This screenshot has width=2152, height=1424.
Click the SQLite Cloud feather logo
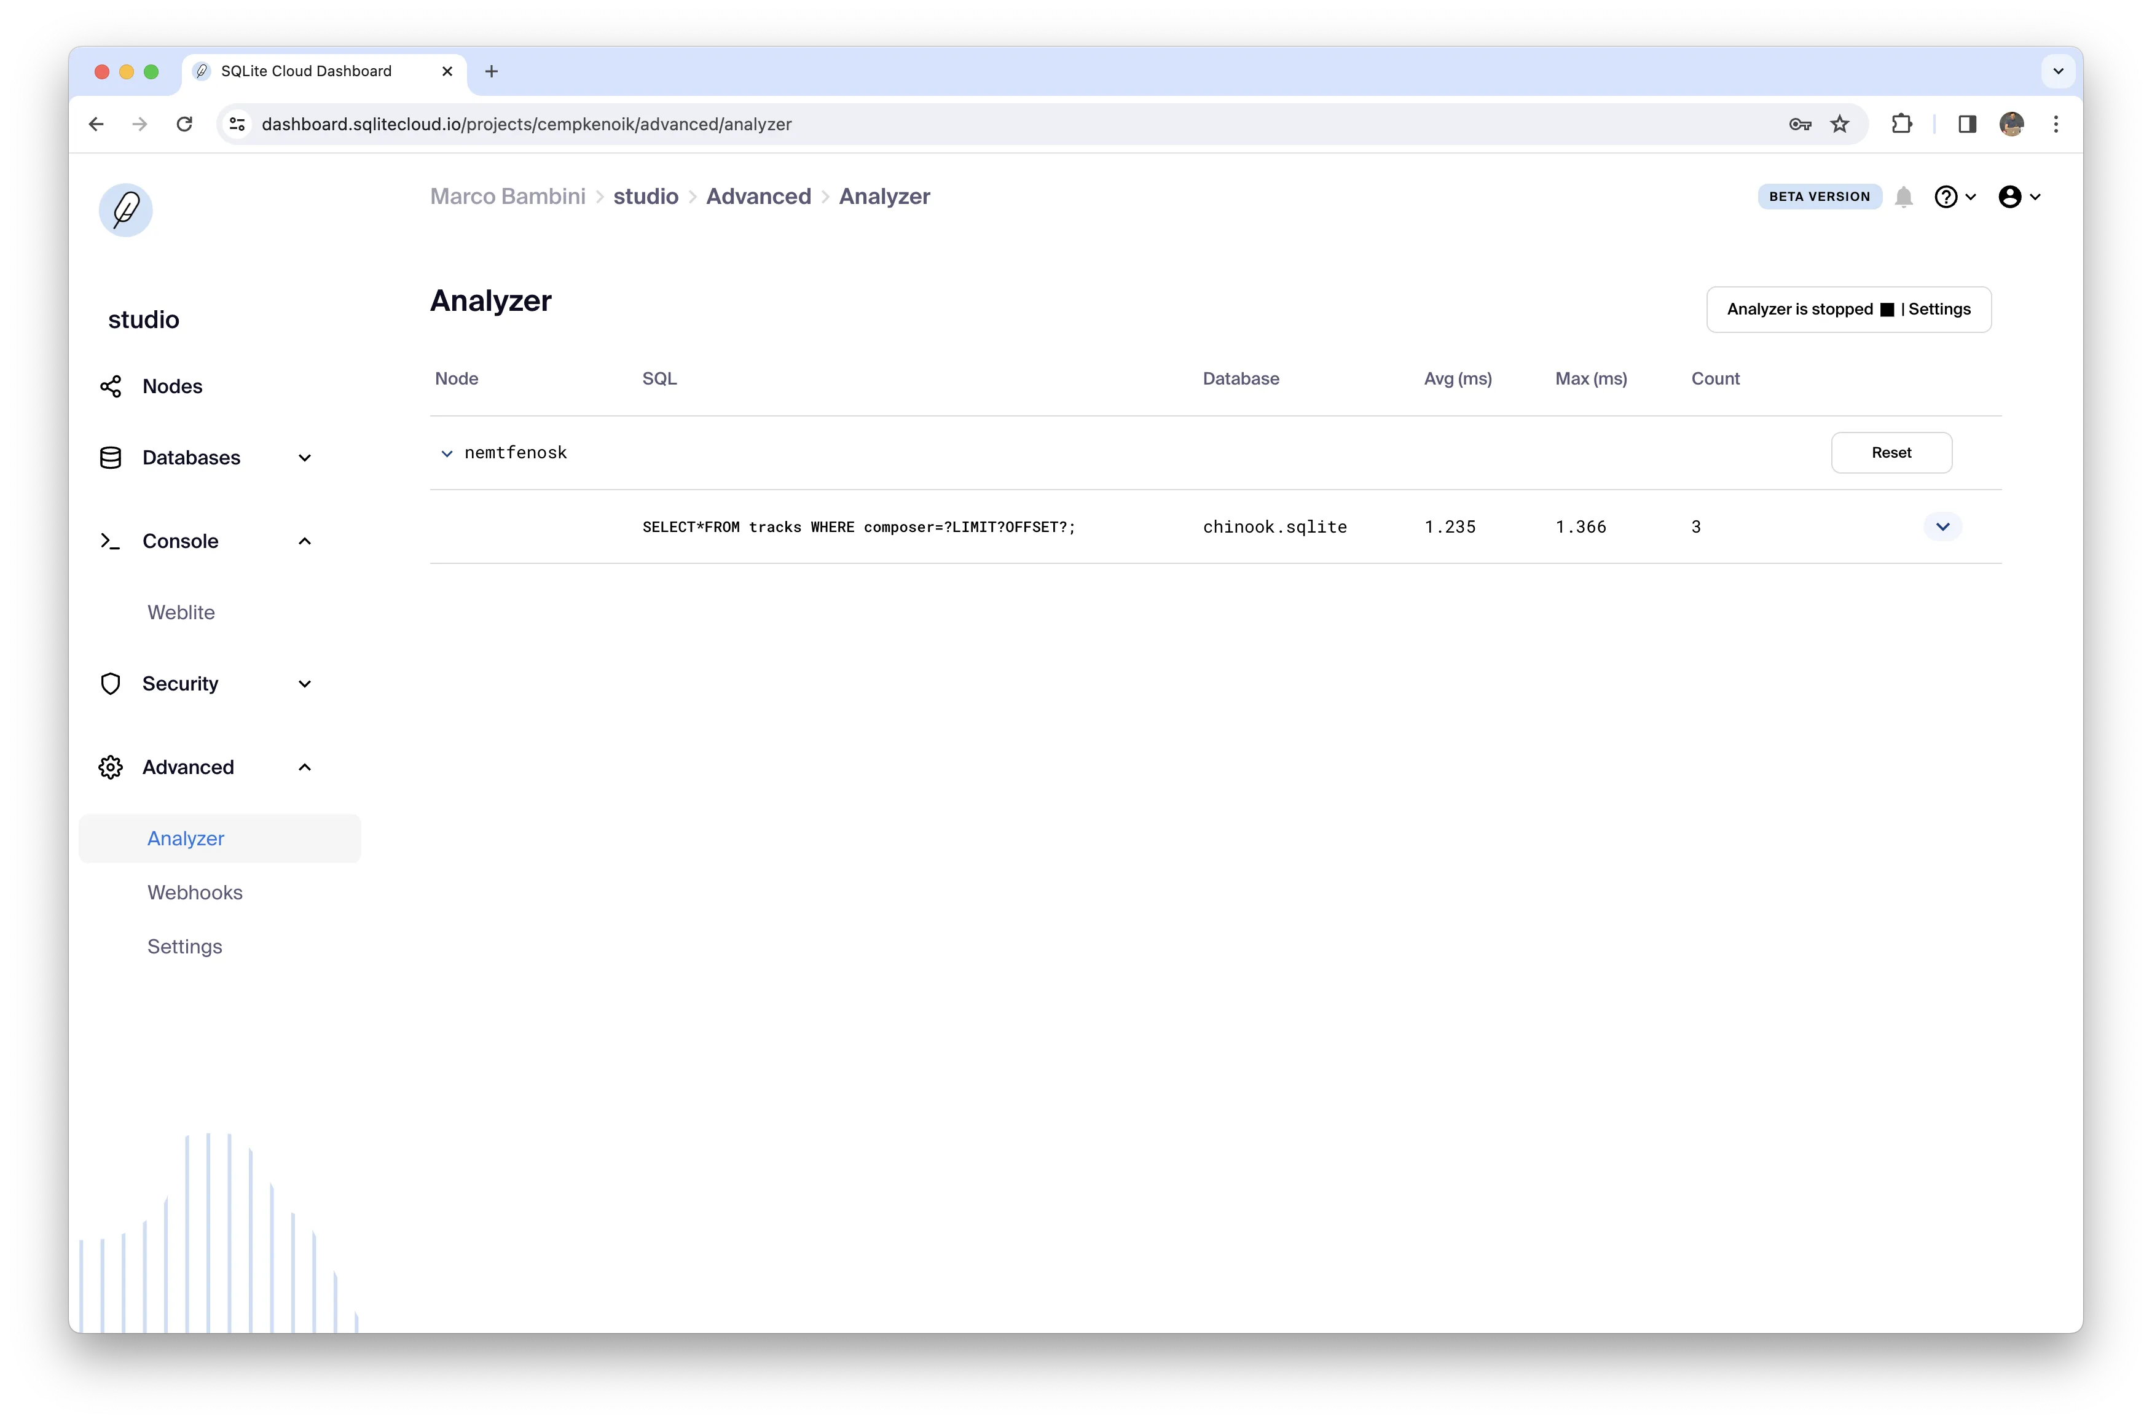pyautogui.click(x=125, y=209)
